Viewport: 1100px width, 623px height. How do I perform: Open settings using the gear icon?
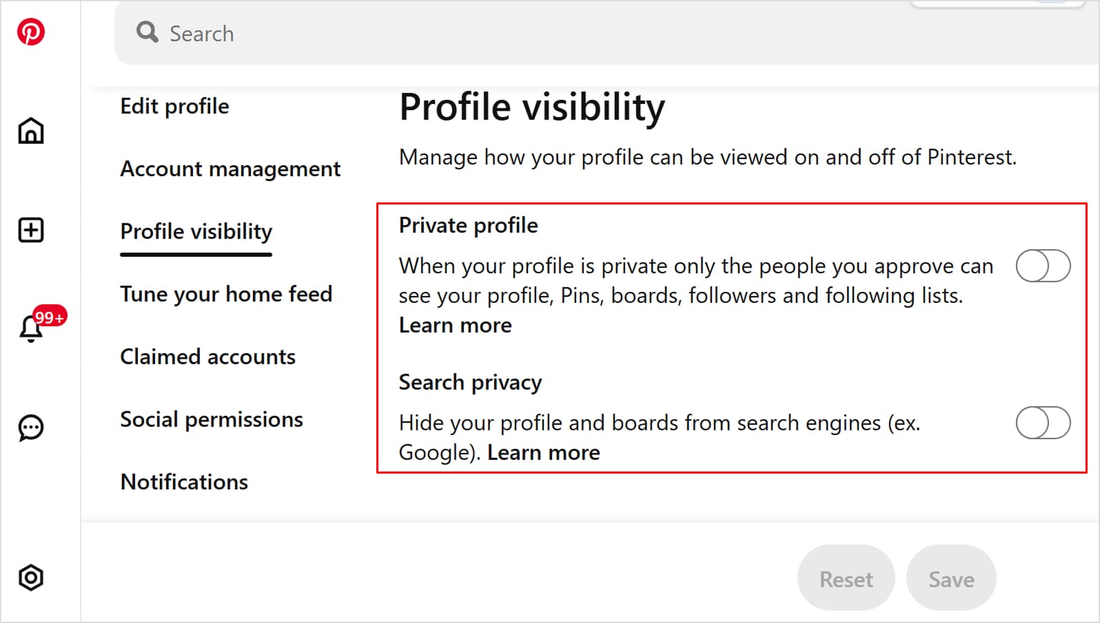tap(30, 578)
